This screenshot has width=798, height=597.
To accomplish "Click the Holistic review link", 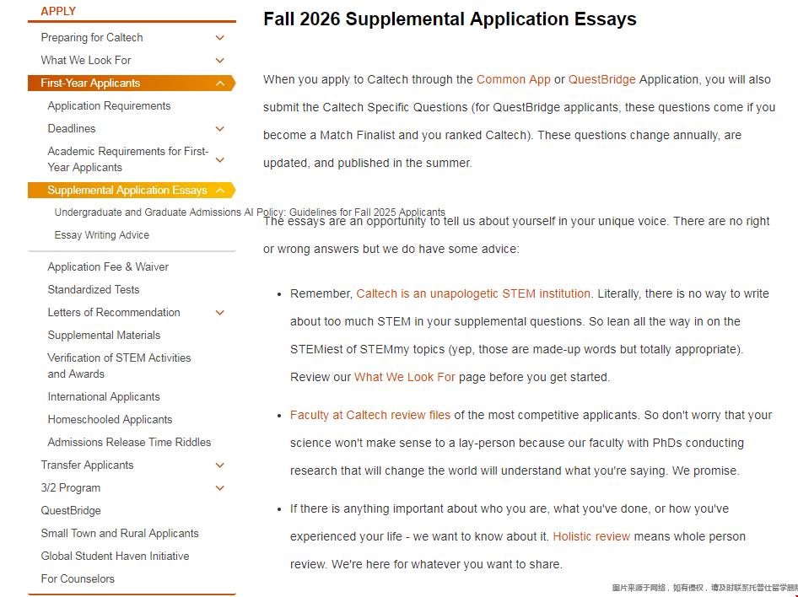I will pos(591,537).
